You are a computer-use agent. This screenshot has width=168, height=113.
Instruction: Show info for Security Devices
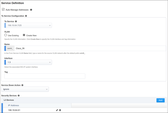18,96
